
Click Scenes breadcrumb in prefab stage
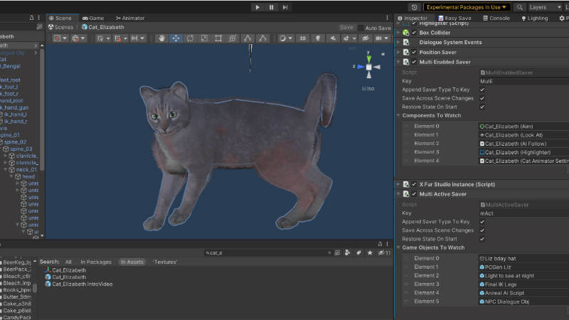[61, 27]
